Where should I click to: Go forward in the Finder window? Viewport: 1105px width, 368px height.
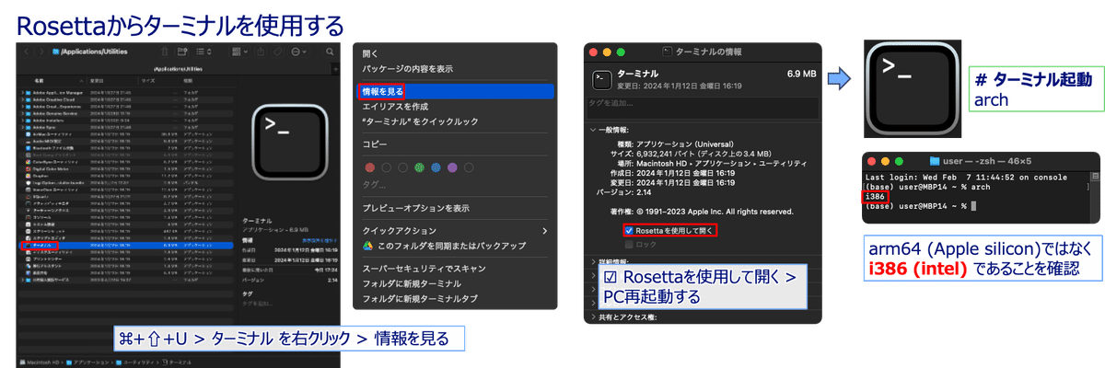[x=41, y=52]
